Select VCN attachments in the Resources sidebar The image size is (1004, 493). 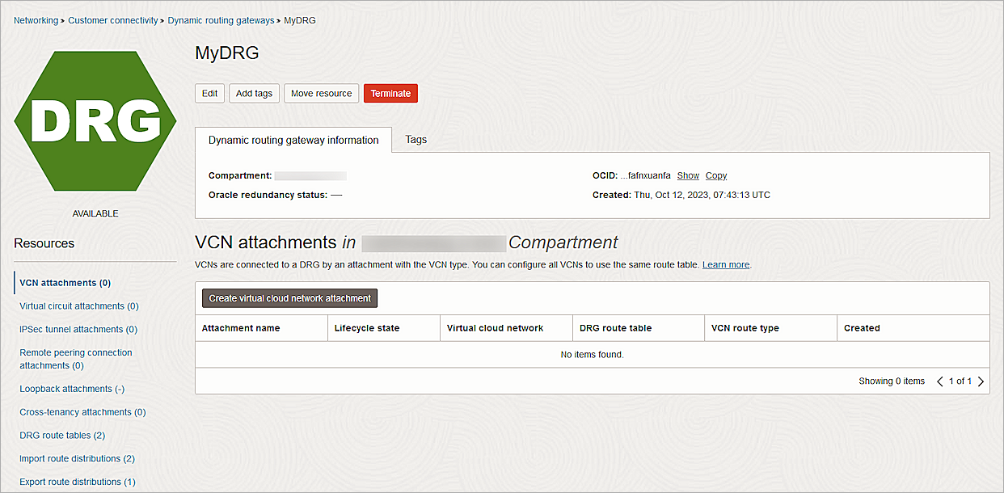click(x=65, y=282)
